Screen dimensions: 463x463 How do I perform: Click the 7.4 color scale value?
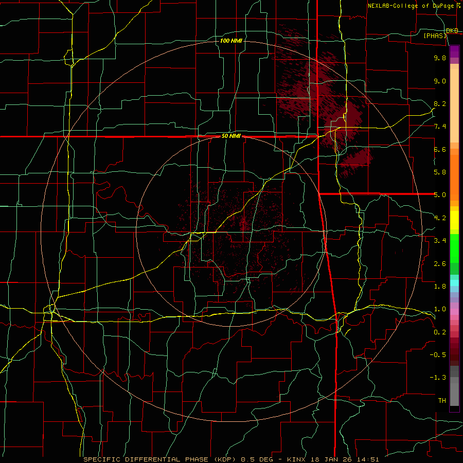tap(440, 127)
